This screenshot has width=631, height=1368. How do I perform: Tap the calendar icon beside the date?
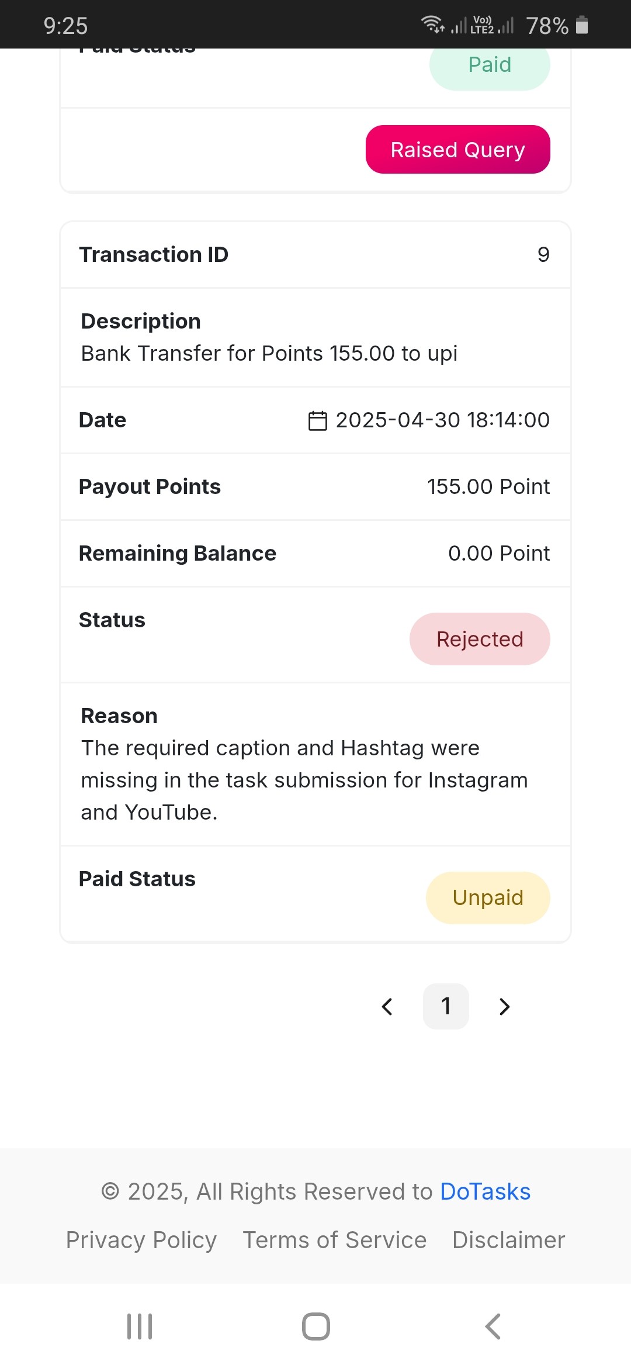click(317, 420)
